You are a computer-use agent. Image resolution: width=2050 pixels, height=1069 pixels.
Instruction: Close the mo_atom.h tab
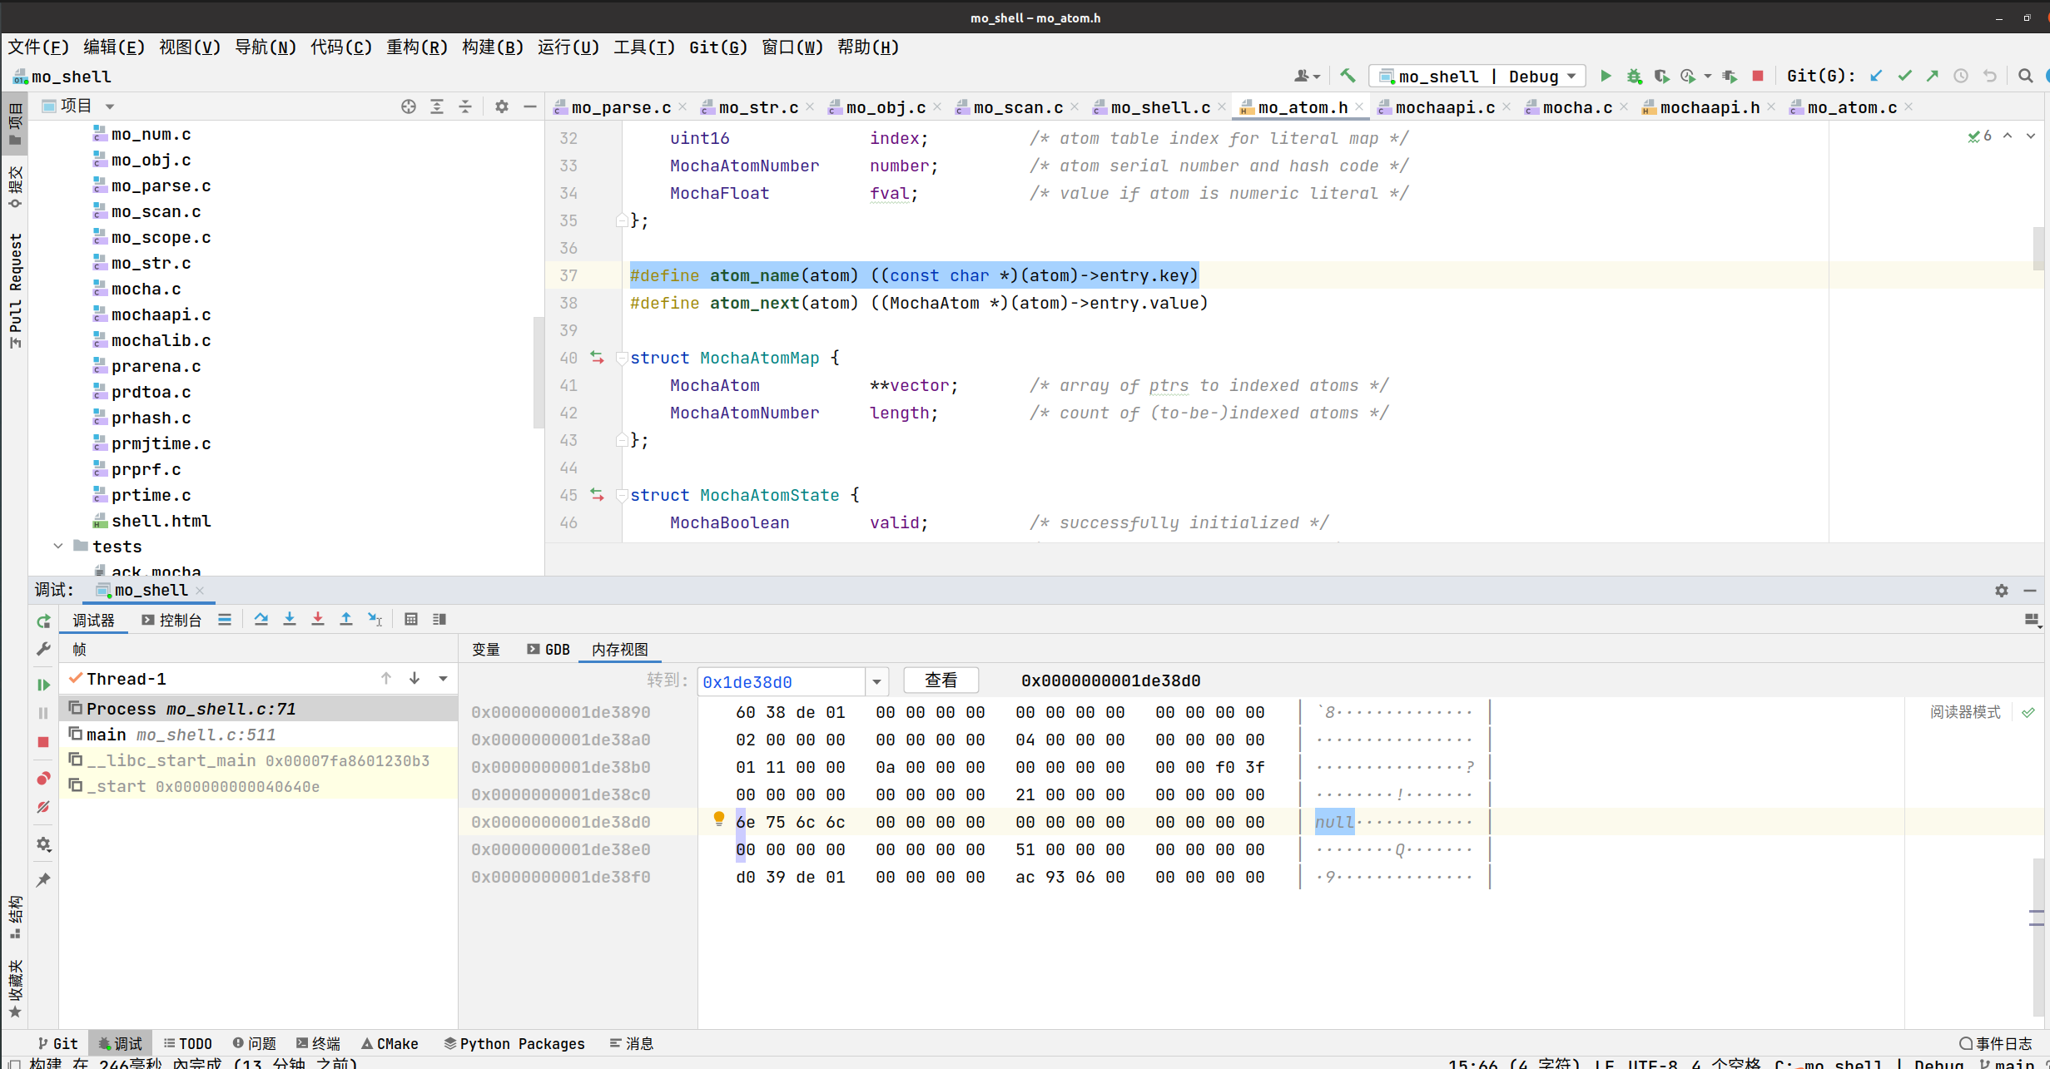[1359, 106]
